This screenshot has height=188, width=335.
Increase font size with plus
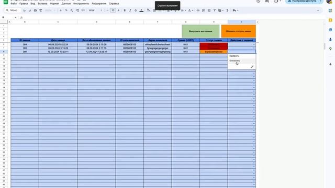tap(119, 10)
